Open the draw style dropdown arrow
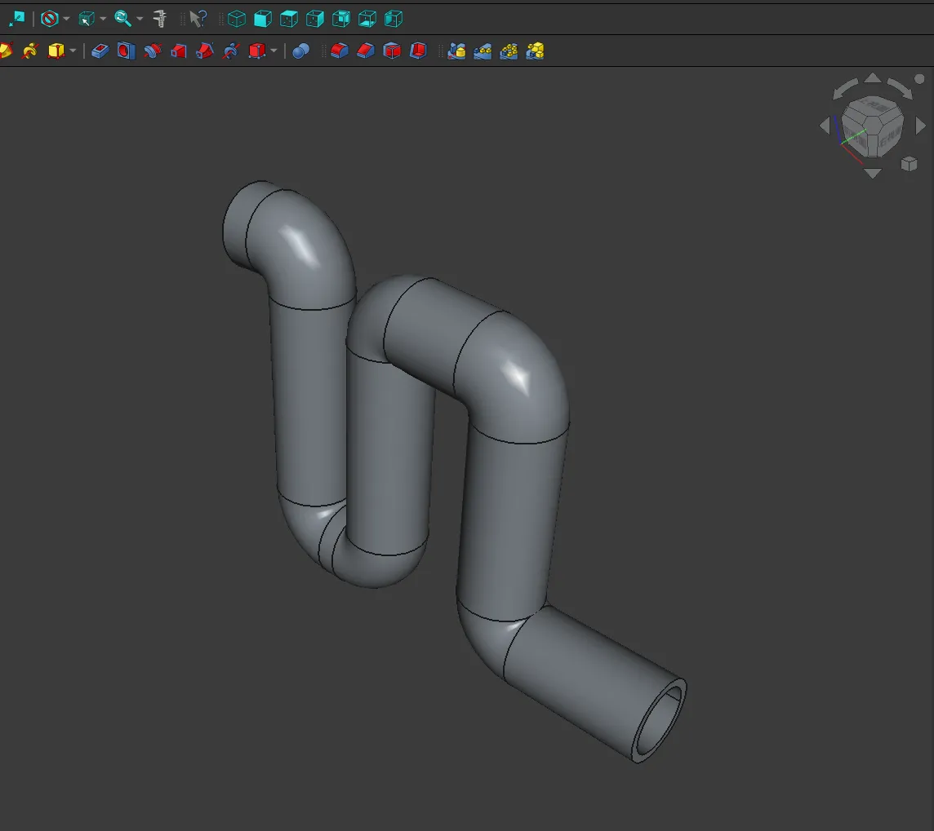 [66, 19]
